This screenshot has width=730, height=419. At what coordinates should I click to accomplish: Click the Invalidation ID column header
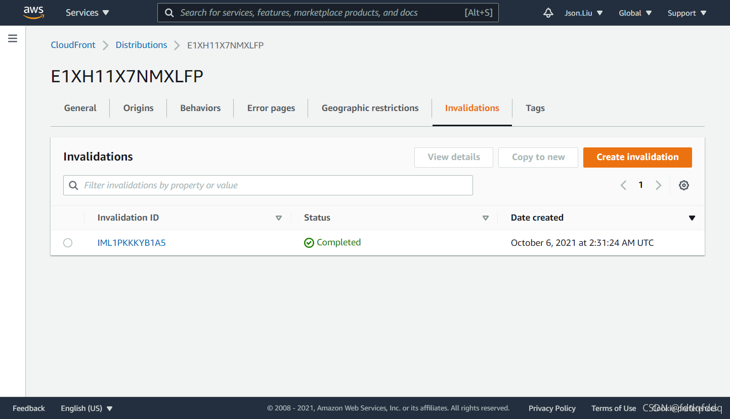(x=128, y=218)
